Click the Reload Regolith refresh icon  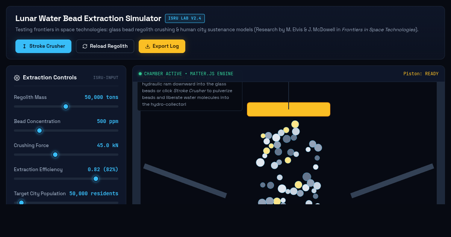85,46
